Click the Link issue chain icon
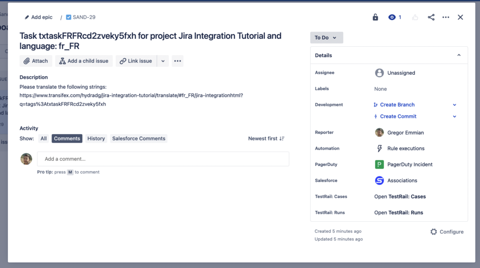480x268 pixels. 123,61
